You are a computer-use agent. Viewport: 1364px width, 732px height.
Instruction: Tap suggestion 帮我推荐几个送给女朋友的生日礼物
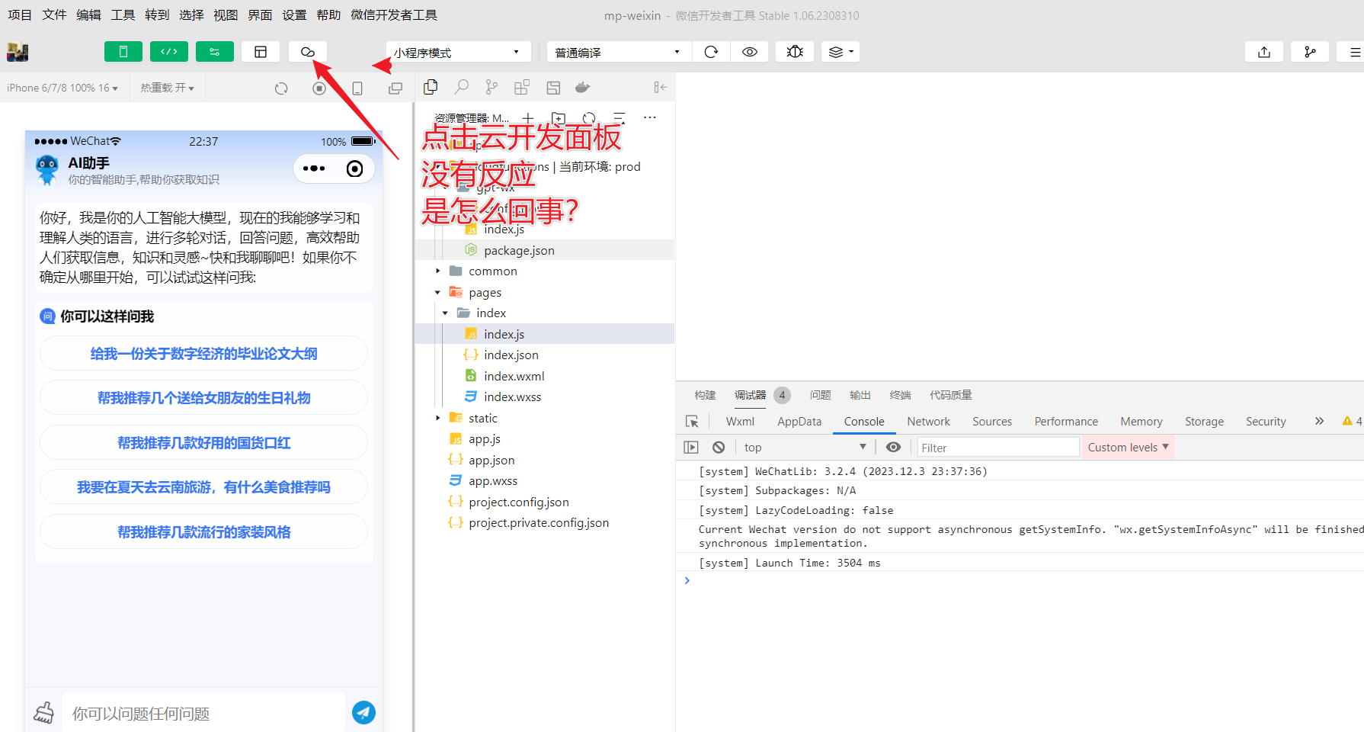203,397
